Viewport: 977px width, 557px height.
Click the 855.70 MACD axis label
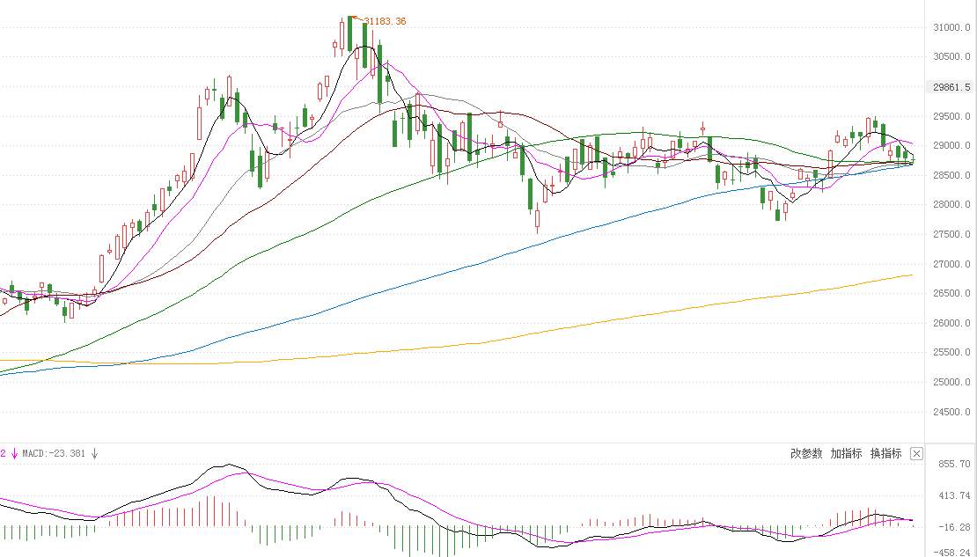tap(954, 465)
